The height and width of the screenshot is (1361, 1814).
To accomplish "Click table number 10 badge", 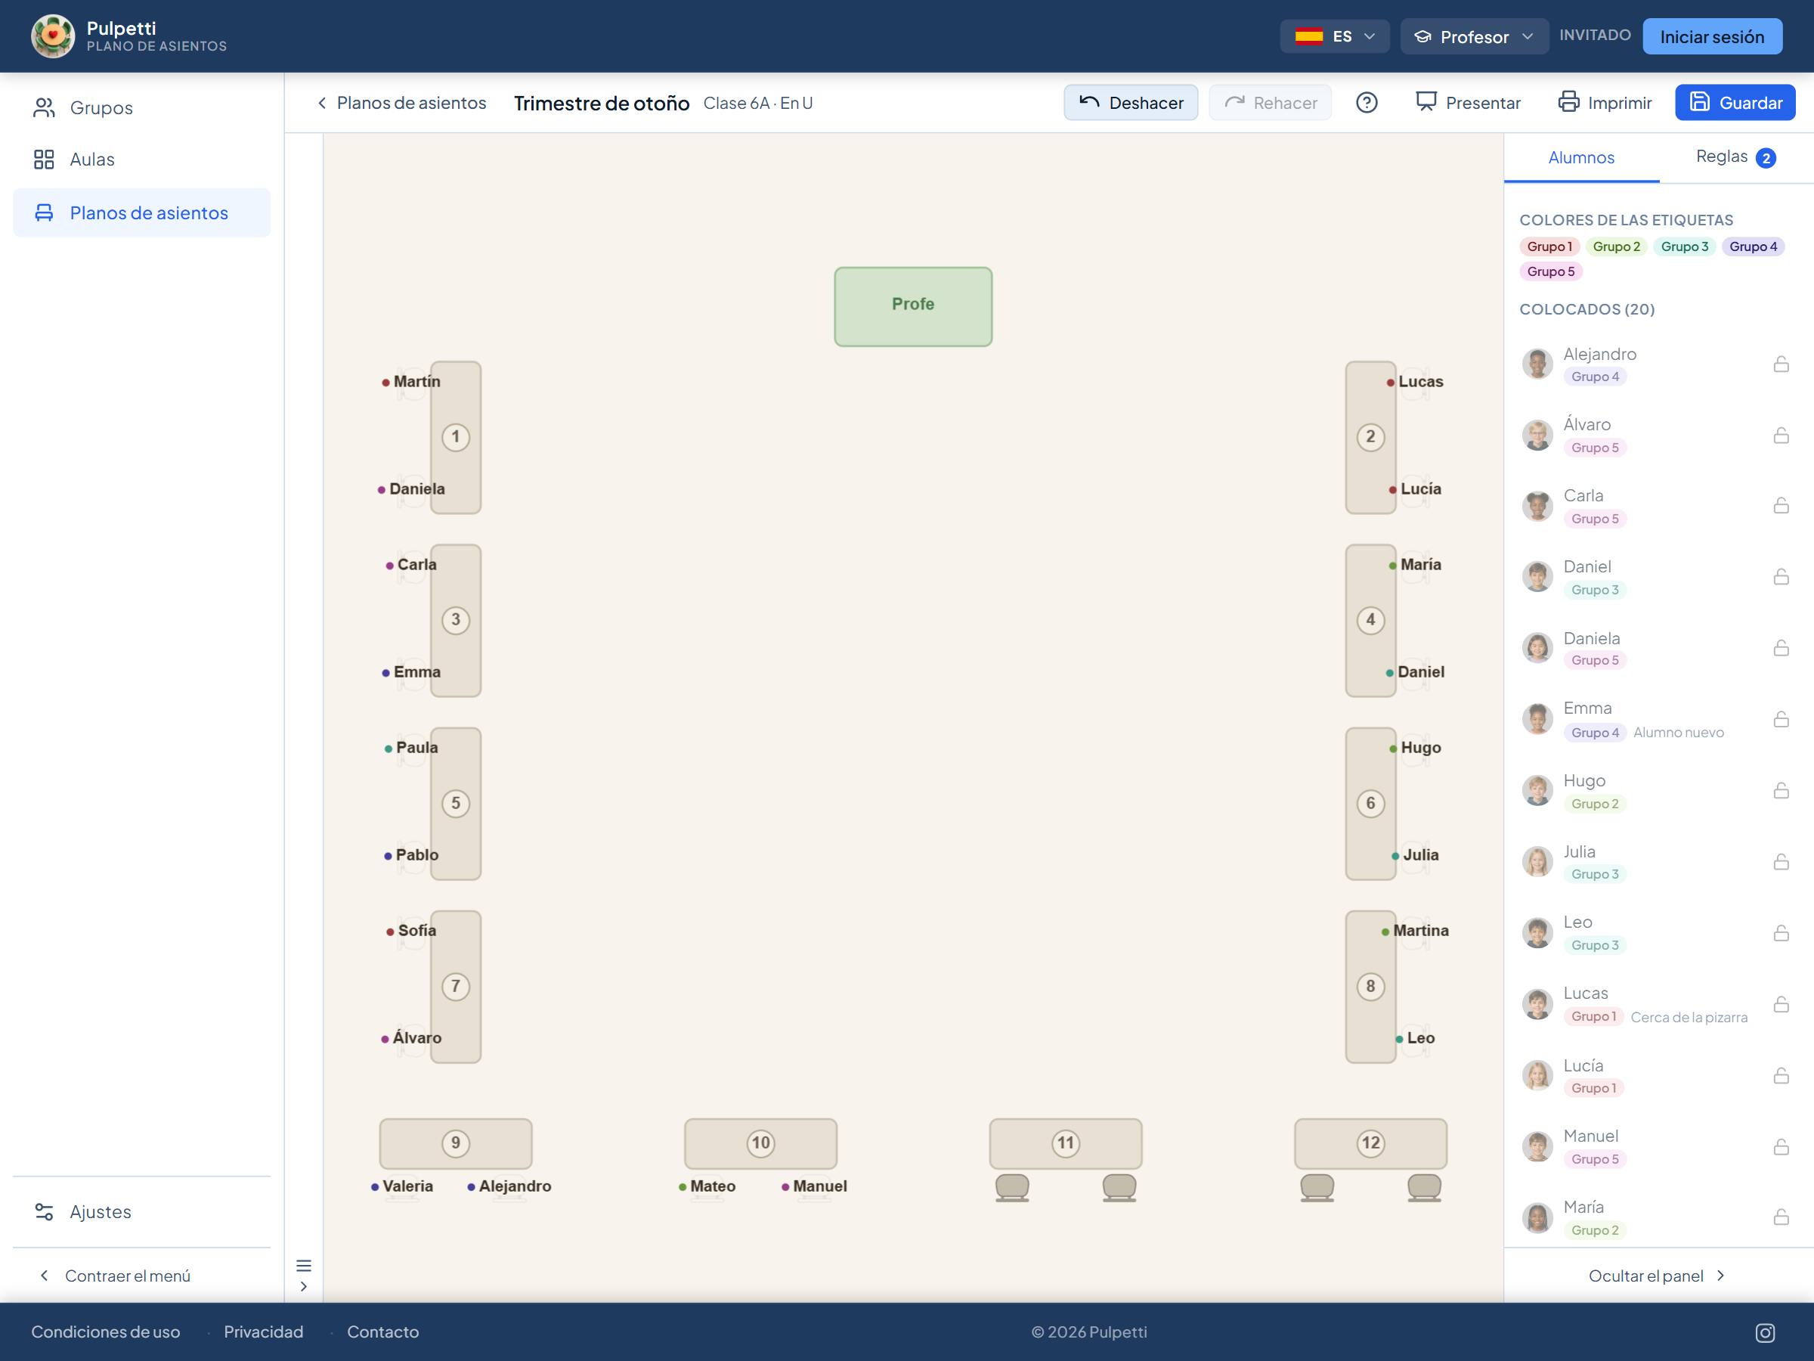I will coord(760,1142).
